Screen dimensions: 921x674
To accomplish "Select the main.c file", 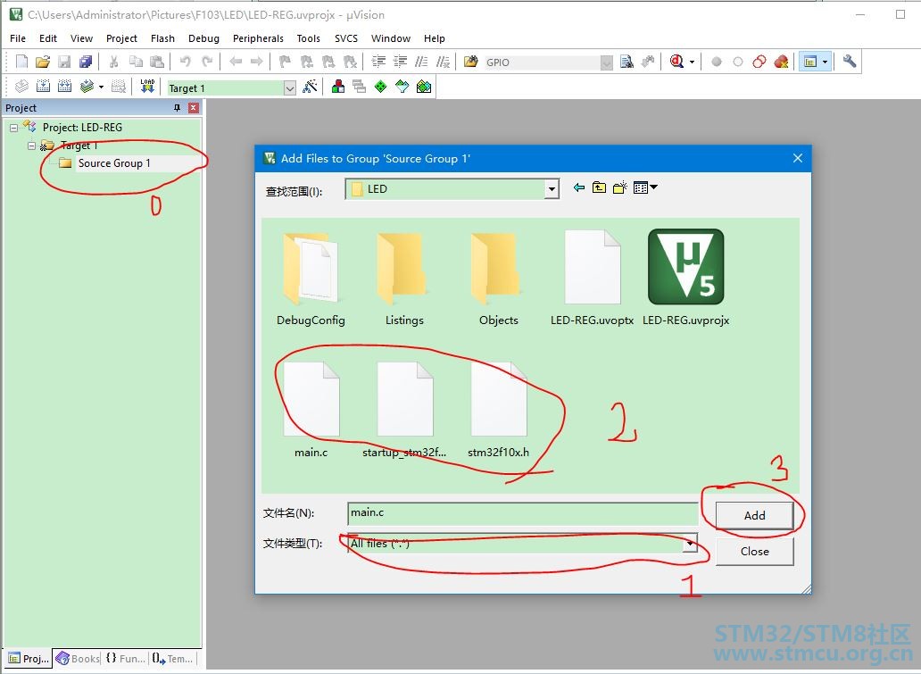I will click(x=311, y=410).
